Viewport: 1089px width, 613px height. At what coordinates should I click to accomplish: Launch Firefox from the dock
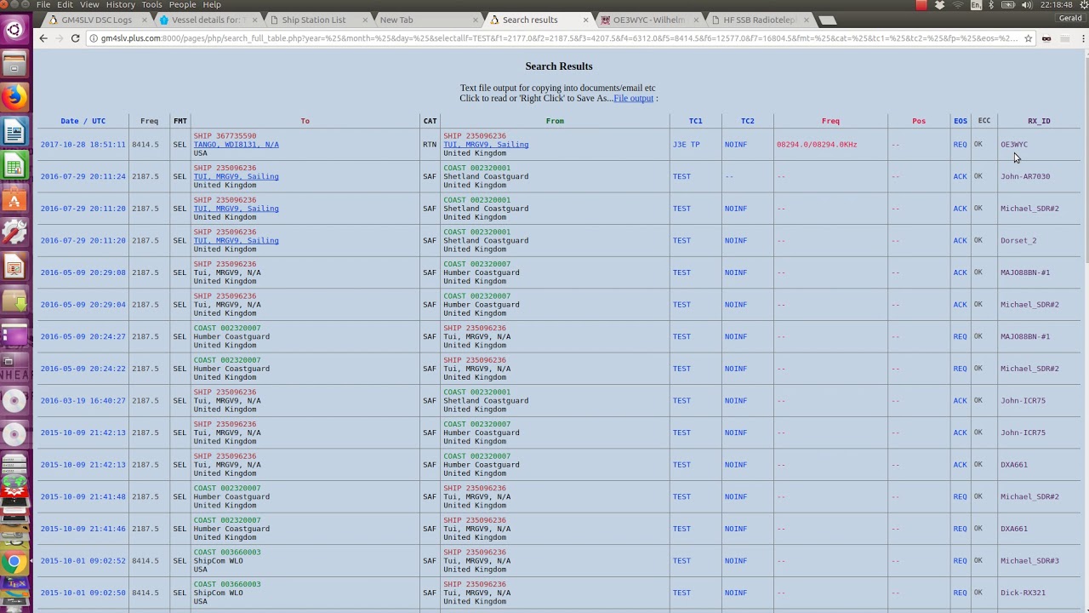pos(14,98)
